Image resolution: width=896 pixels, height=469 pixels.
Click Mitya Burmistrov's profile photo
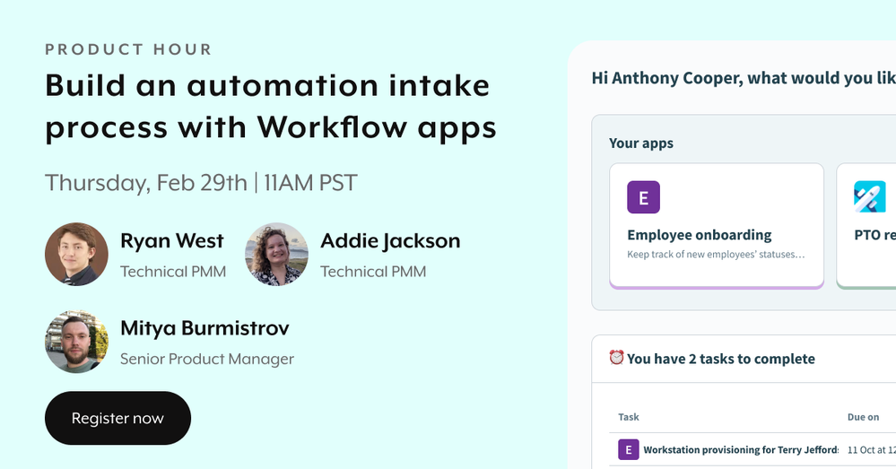point(76,342)
